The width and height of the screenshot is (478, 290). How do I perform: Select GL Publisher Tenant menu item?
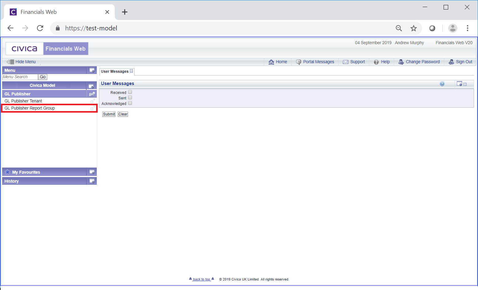tap(23, 101)
